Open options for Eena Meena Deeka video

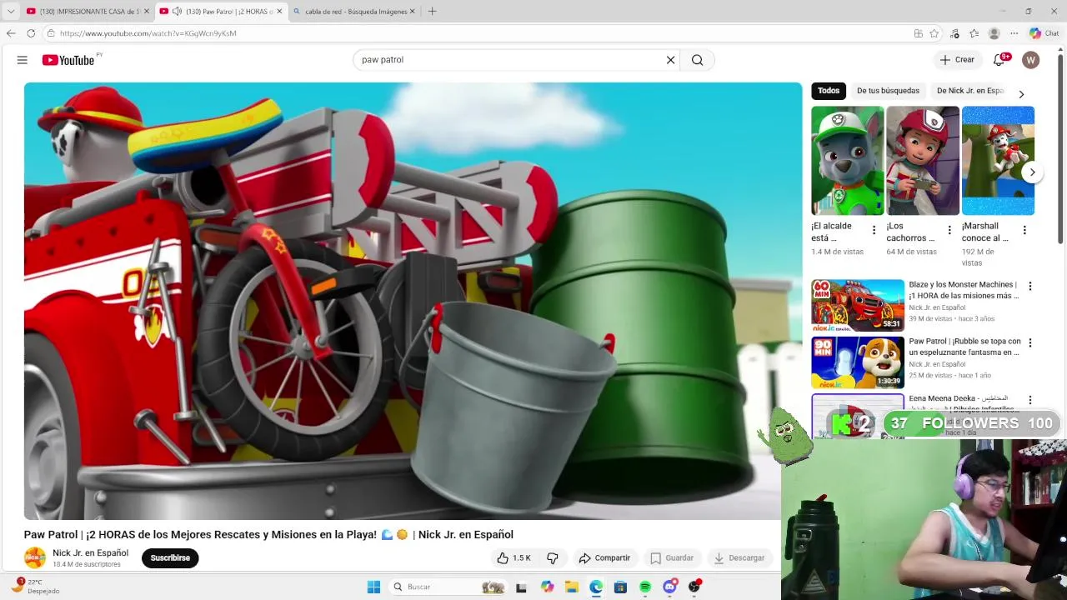1030,400
